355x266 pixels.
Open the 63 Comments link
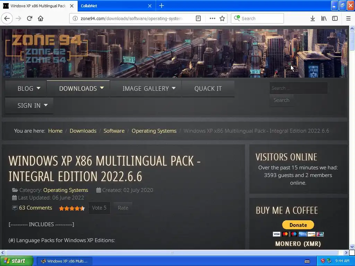pos(35,208)
